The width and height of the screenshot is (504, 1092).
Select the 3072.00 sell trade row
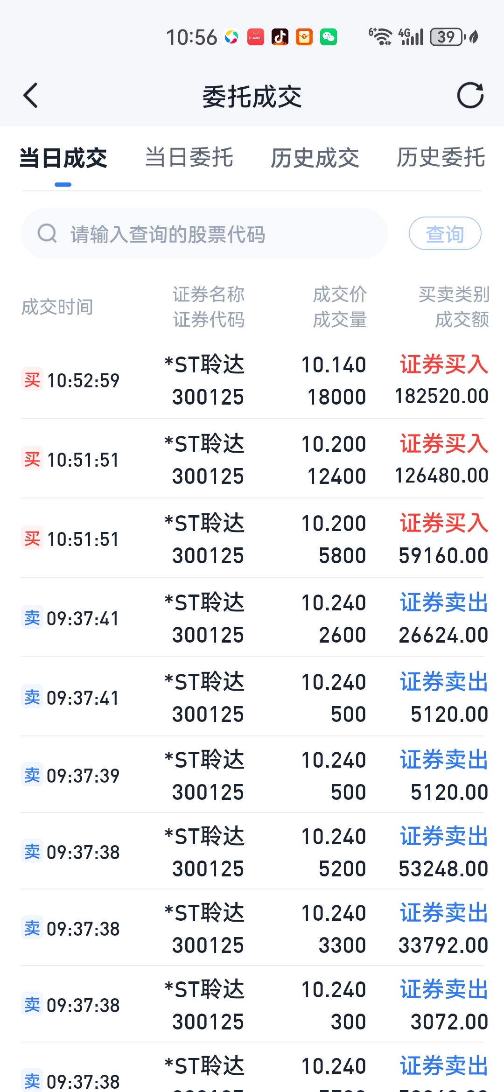(252, 1005)
